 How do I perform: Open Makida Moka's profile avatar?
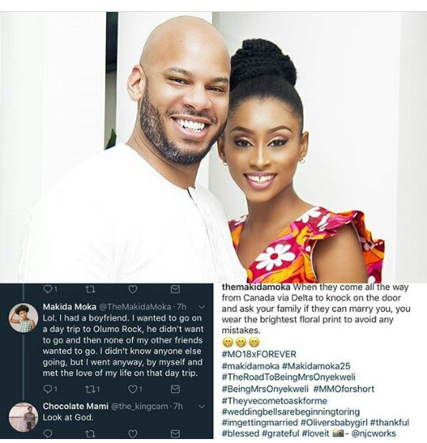point(23,318)
